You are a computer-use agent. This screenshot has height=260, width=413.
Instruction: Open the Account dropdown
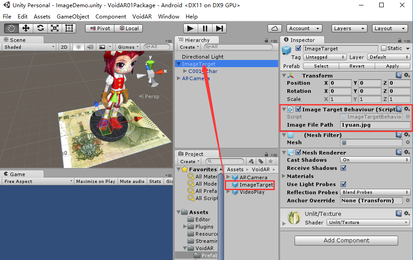point(304,28)
